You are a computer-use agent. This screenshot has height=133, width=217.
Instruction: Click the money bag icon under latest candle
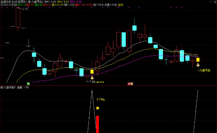coord(198,65)
